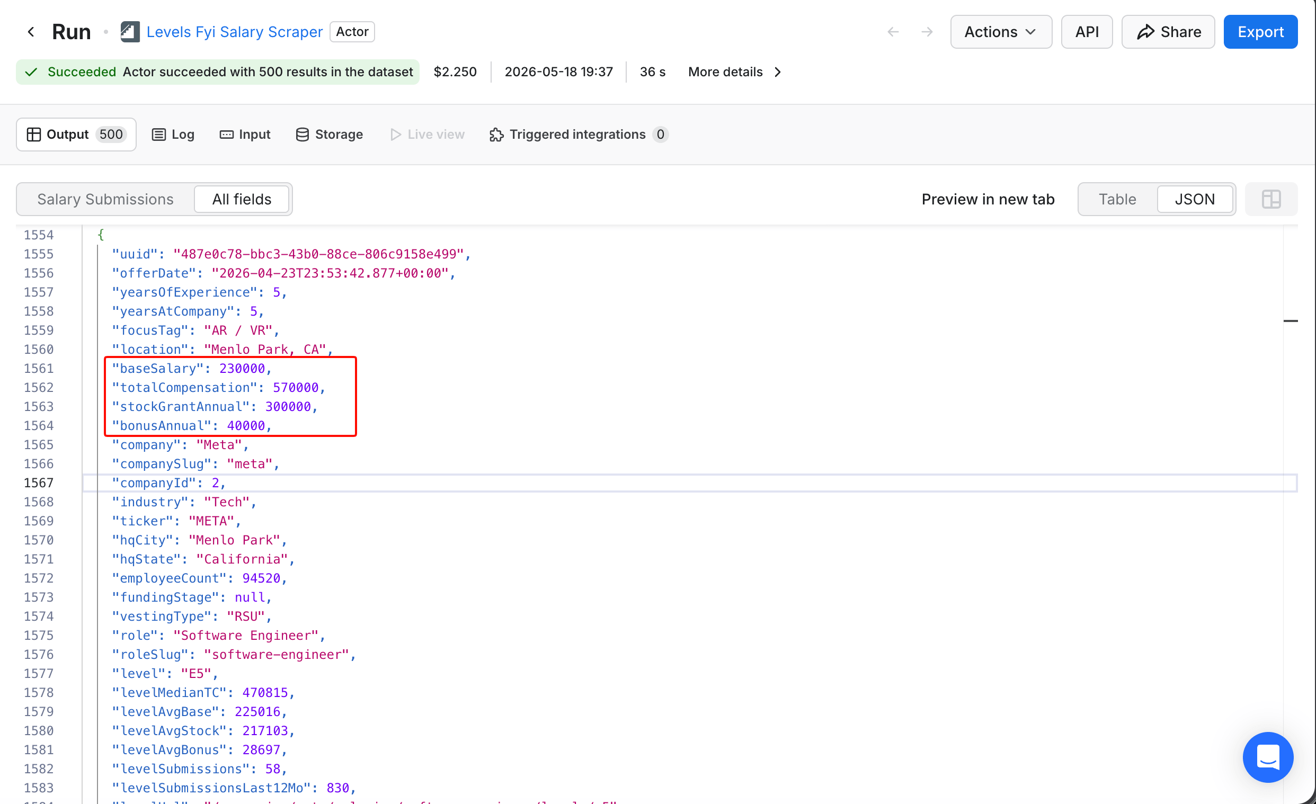
Task: Click the fundingStage null value
Action: 250,597
